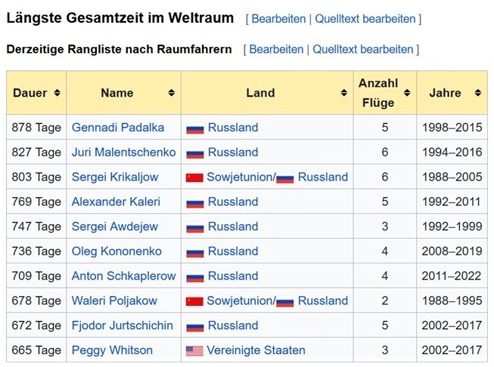The image size is (494, 367).
Task: Sort table by Jahre column arrows
Action: (x=478, y=94)
